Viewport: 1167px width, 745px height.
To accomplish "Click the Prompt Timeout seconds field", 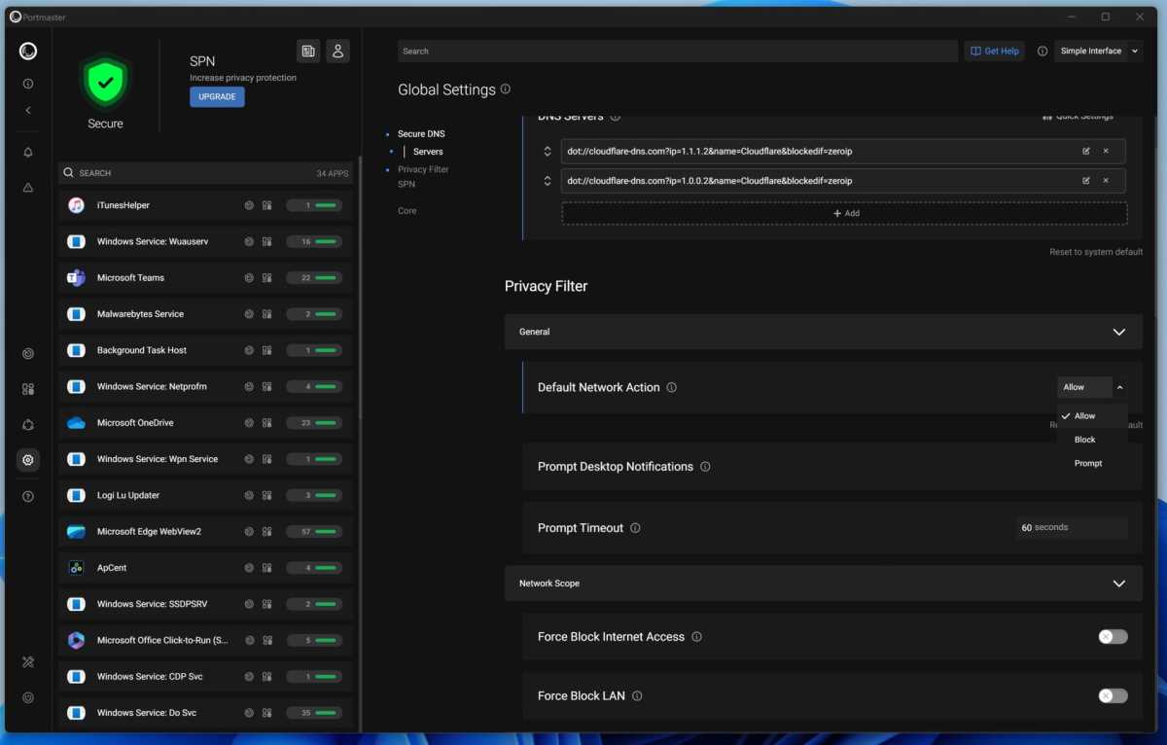I will pyautogui.click(x=1072, y=528).
